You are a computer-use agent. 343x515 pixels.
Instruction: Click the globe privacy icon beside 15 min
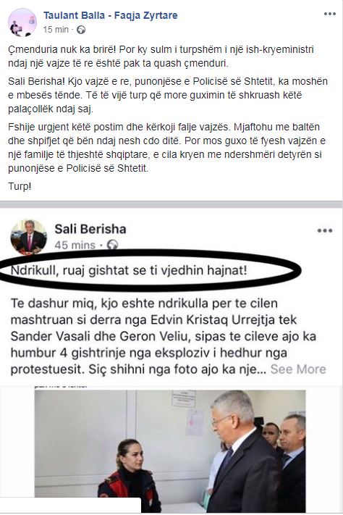tap(81, 30)
